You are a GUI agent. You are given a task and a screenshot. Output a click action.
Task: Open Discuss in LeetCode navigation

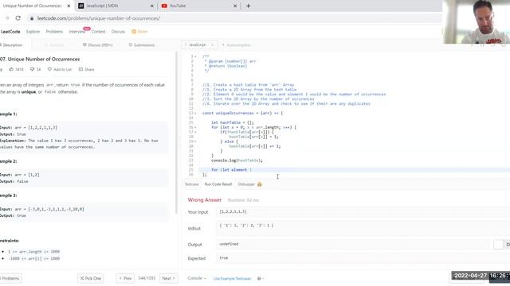[x=118, y=32]
